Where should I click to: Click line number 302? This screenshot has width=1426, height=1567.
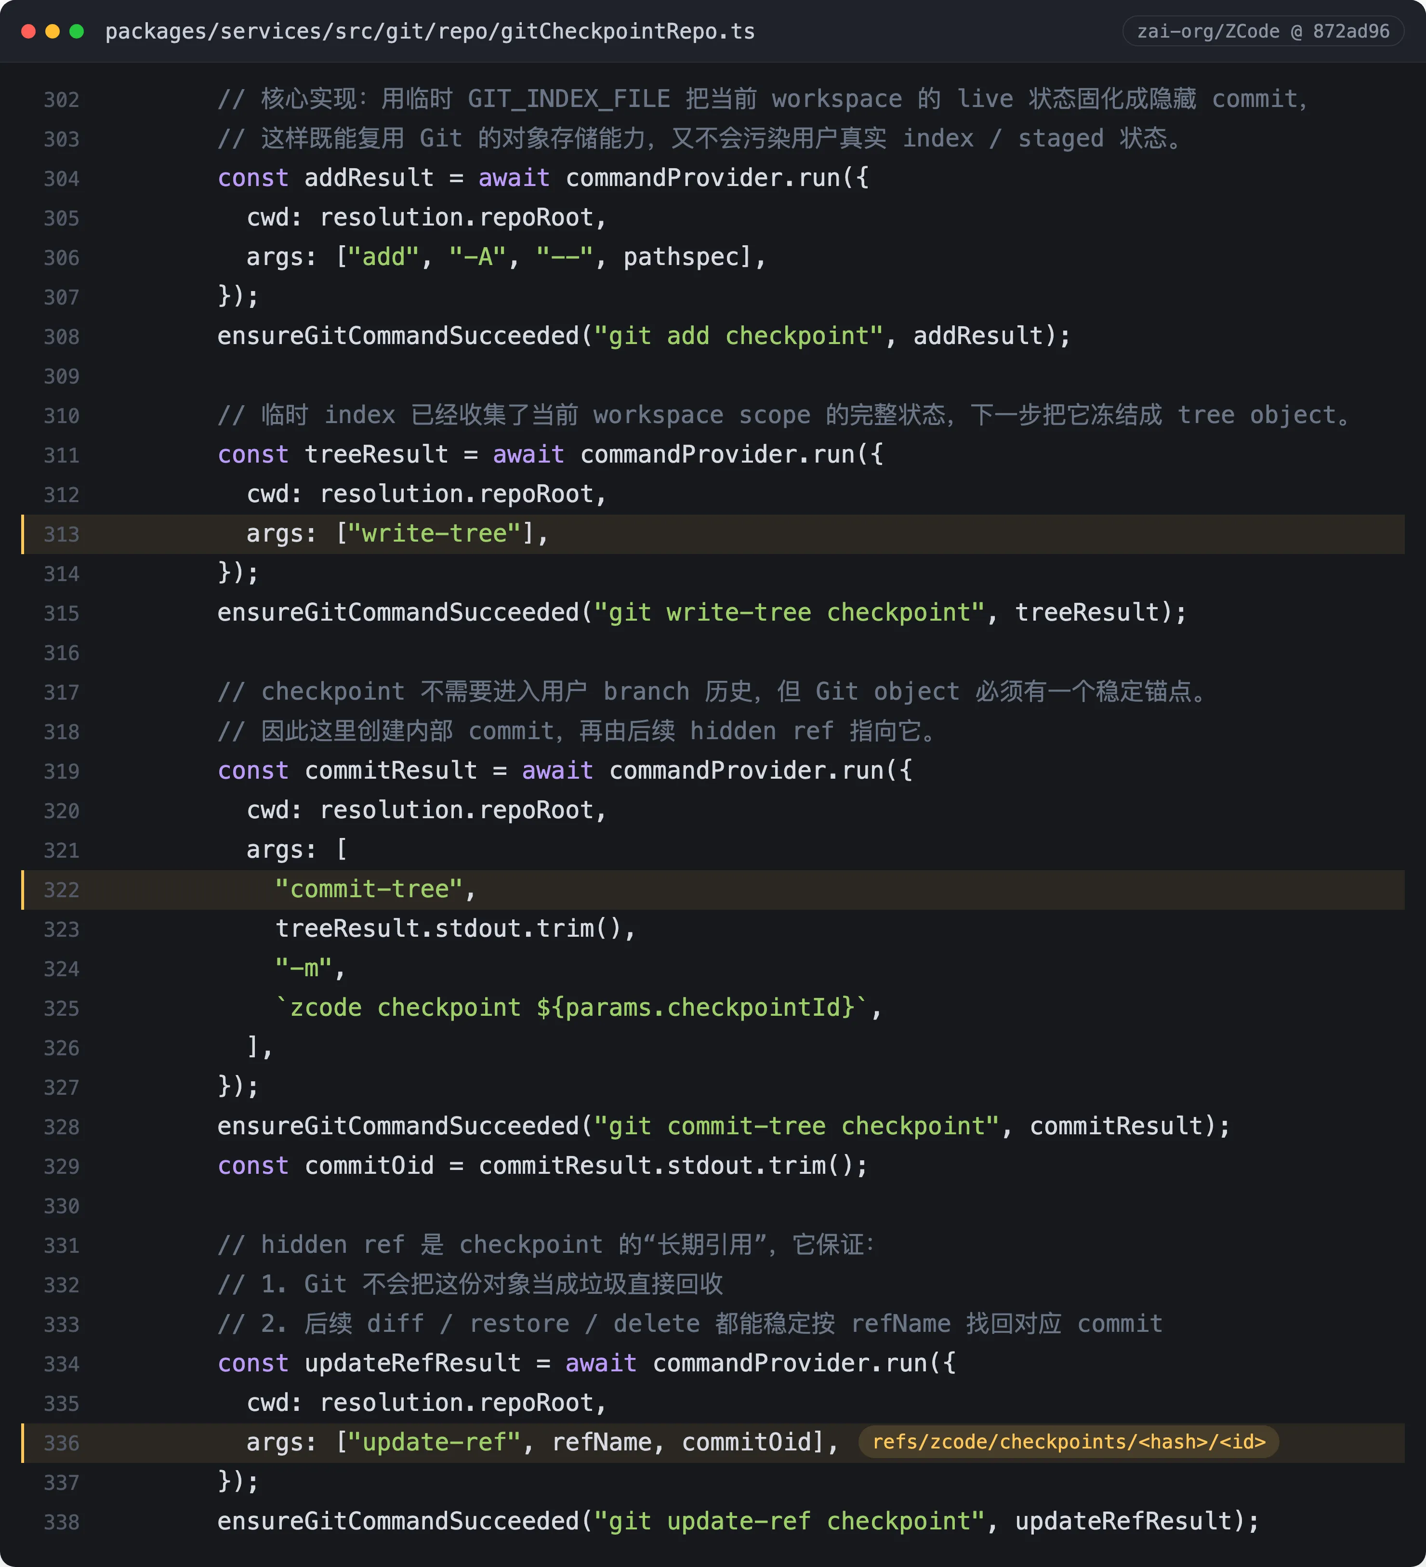[x=61, y=99]
